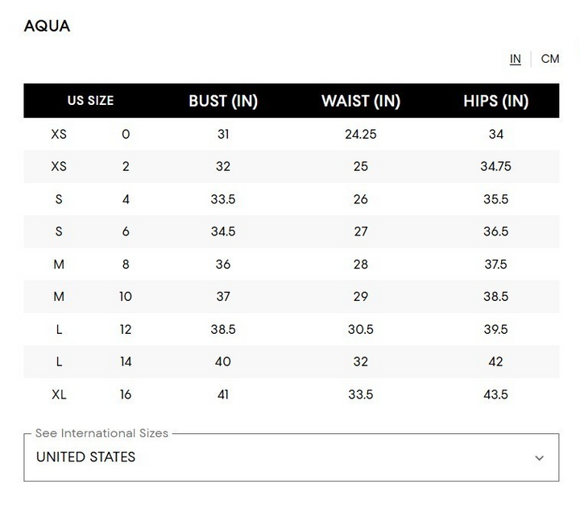
Task: Click US size number 10
Action: pos(126,297)
